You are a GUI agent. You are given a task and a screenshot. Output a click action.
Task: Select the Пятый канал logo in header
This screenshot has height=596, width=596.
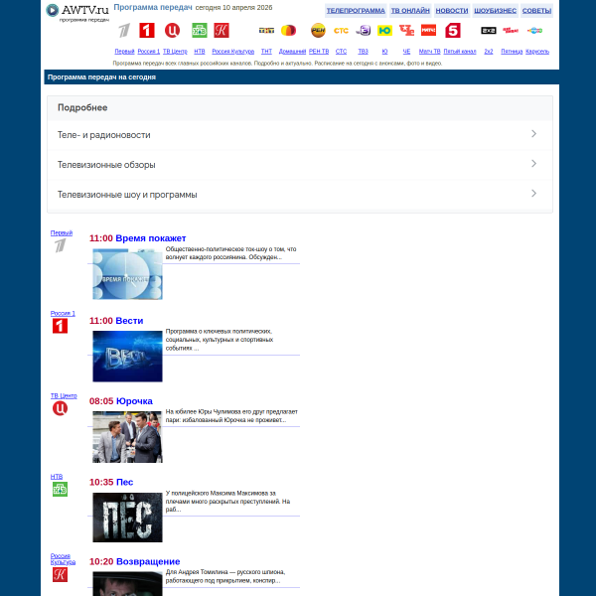point(453,31)
